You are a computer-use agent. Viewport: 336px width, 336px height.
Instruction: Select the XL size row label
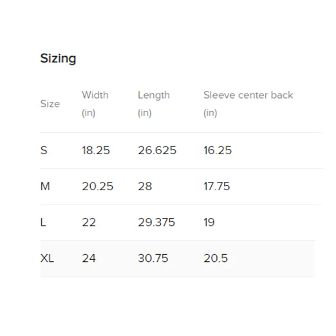tap(47, 258)
